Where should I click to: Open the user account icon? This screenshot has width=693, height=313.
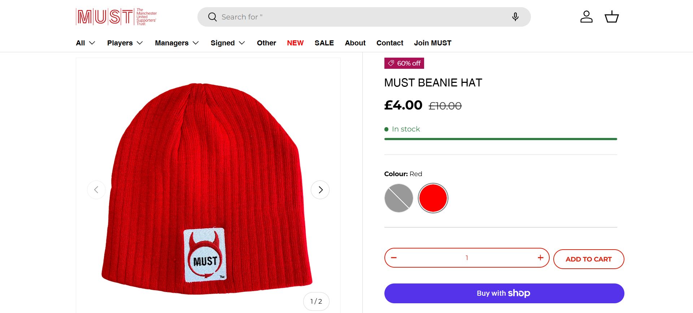coord(586,17)
